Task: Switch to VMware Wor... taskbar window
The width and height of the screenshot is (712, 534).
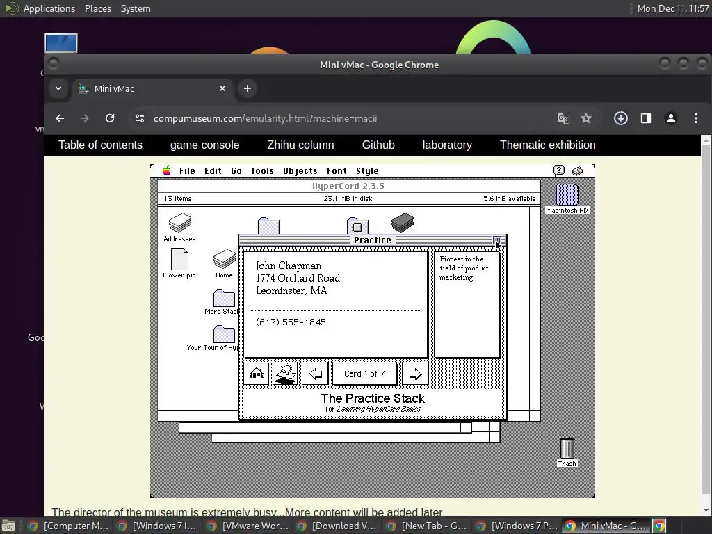Action: point(249,526)
